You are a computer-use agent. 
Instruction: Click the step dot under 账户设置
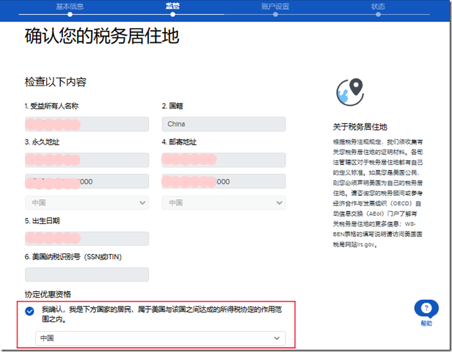[x=275, y=15]
